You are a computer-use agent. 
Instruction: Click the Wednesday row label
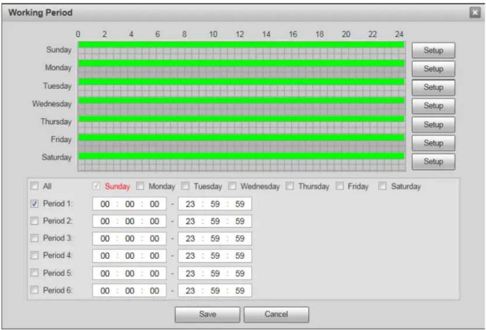[x=52, y=104]
